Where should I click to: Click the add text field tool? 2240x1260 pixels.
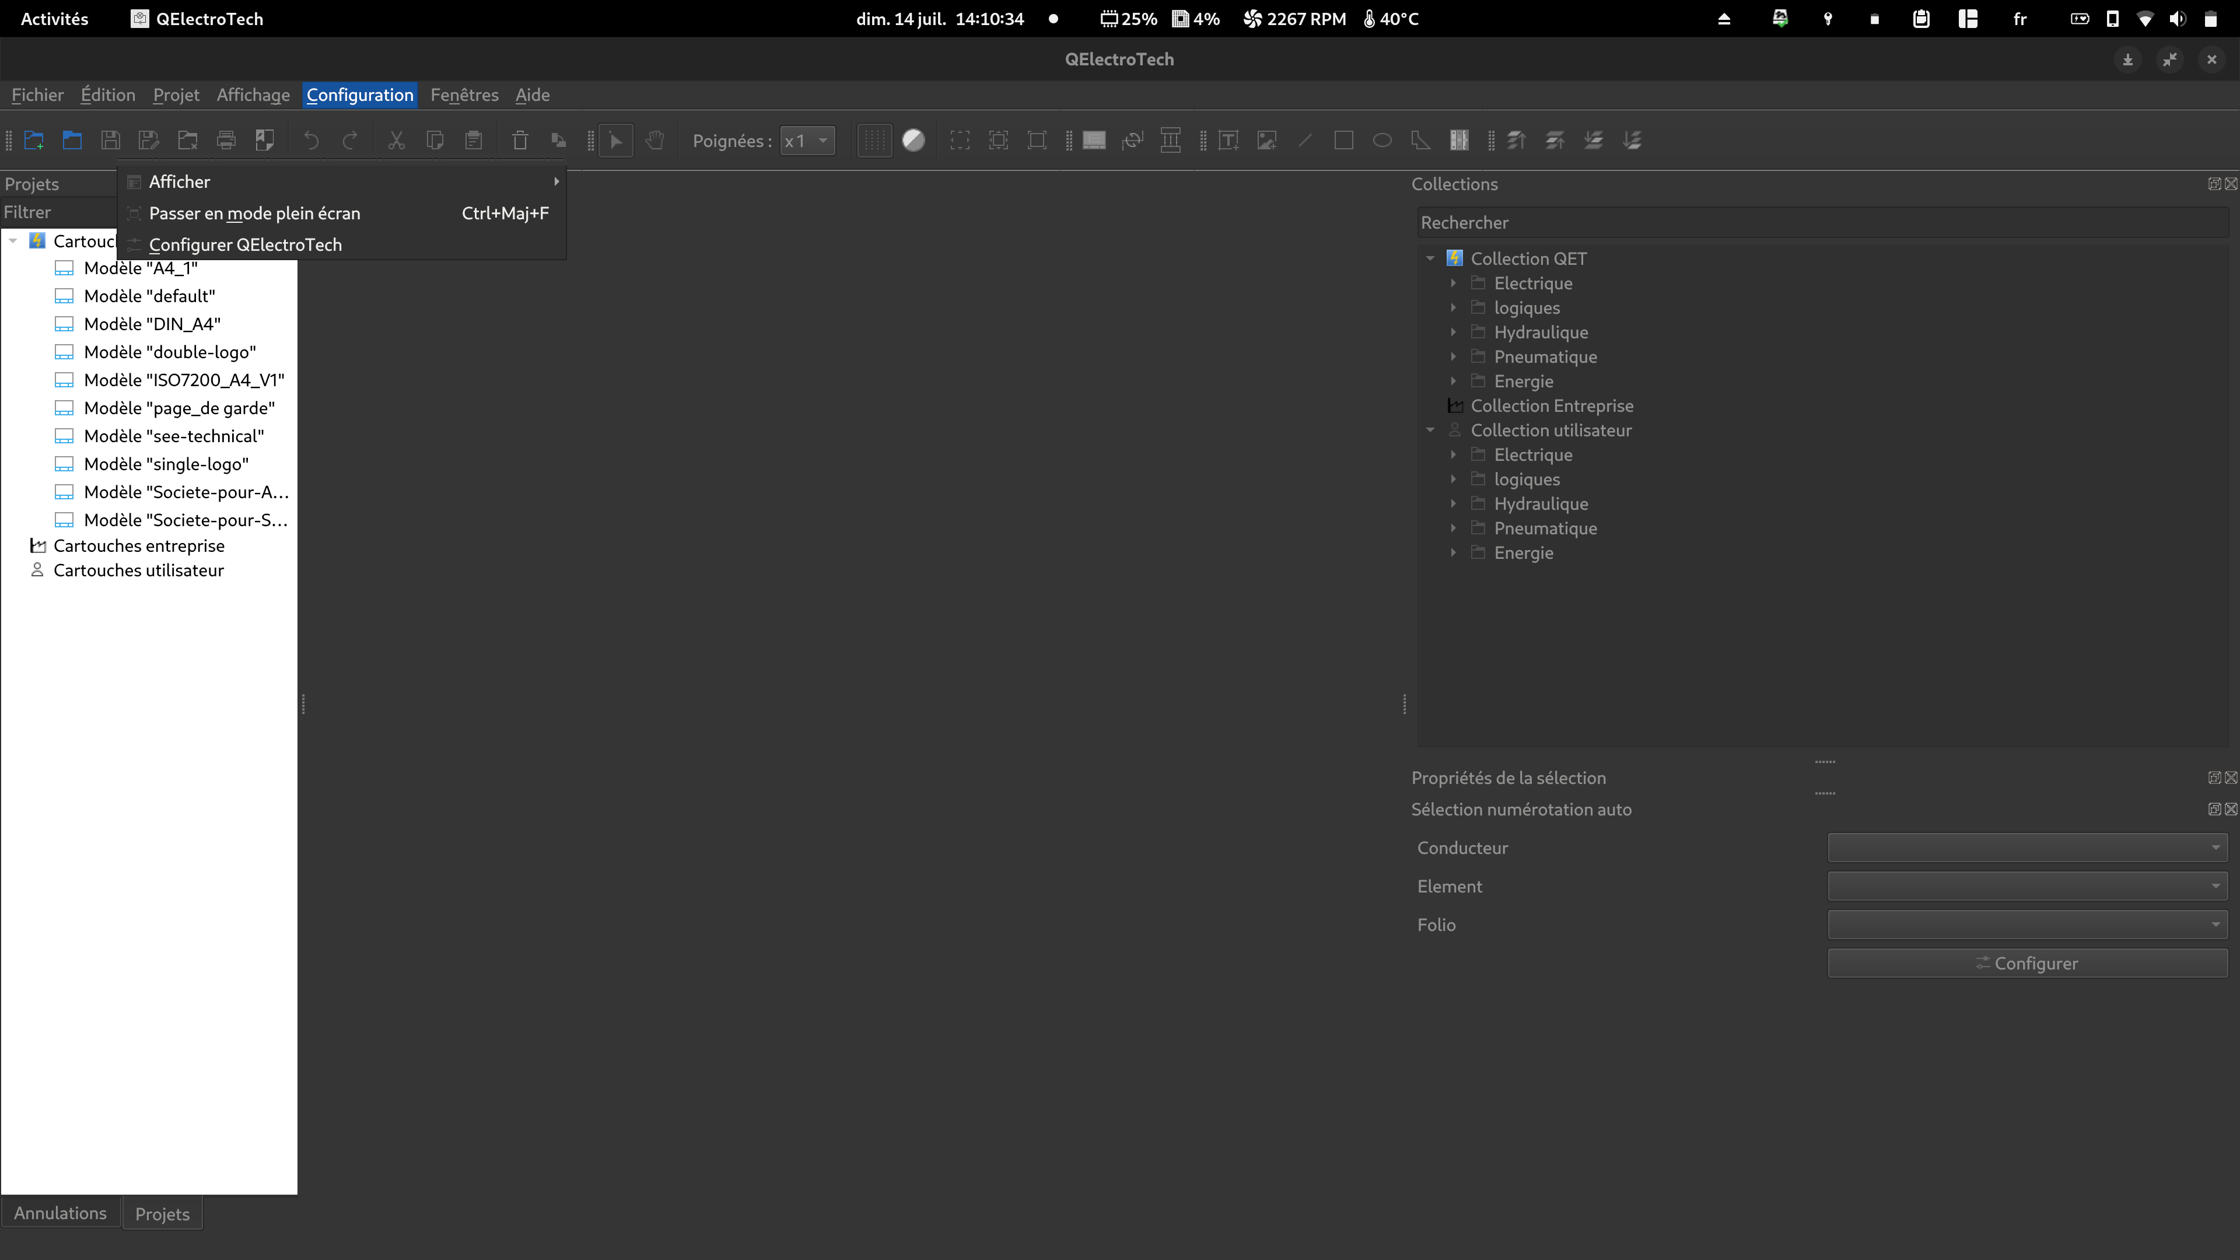(1228, 140)
